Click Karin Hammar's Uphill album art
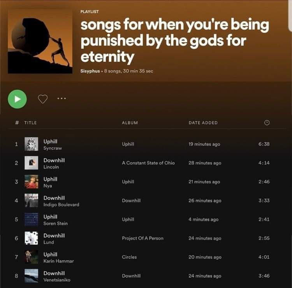 click(x=31, y=257)
